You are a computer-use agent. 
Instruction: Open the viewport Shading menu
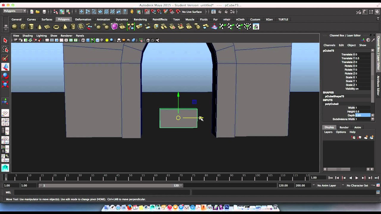coord(27,36)
